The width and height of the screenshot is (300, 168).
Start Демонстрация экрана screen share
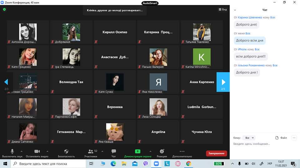coord(137,153)
